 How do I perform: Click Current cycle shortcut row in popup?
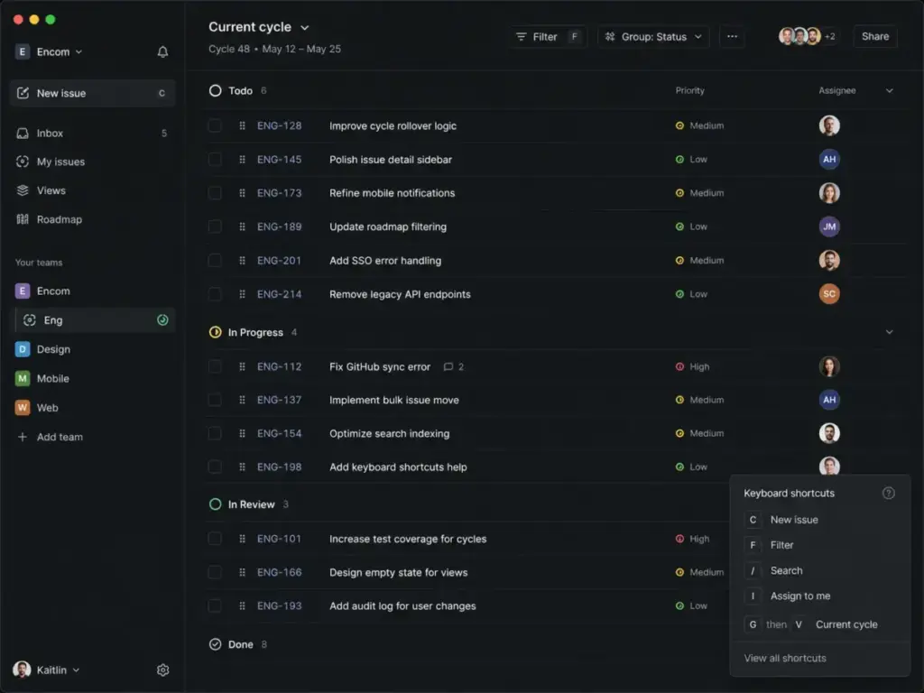coord(819,624)
